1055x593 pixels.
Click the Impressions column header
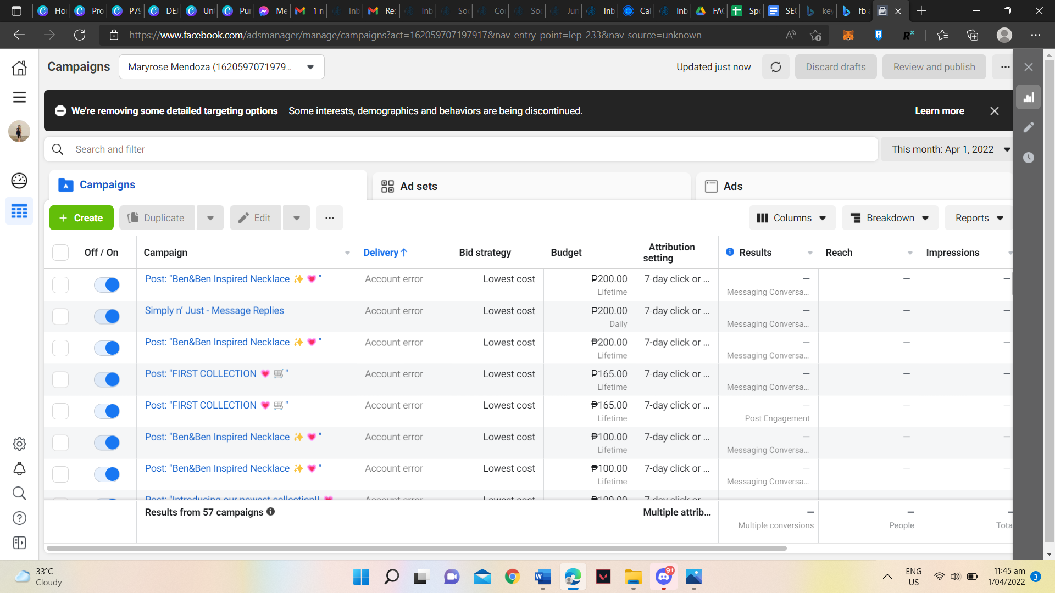coord(952,253)
